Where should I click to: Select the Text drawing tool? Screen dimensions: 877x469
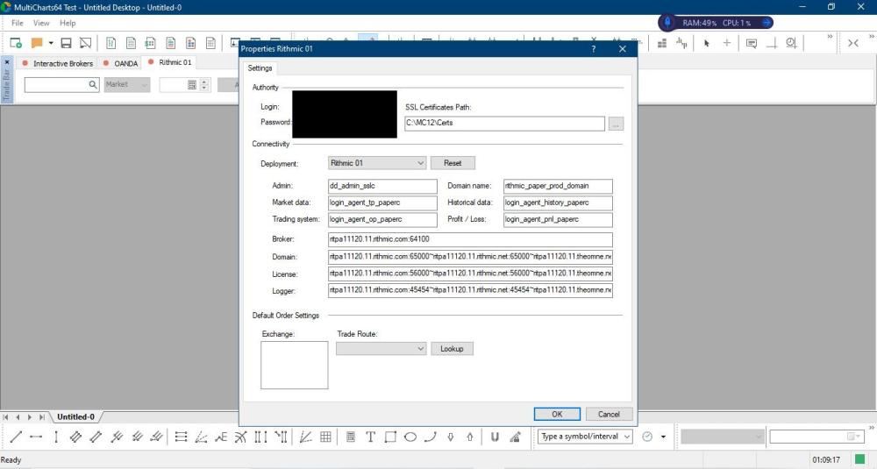click(370, 437)
